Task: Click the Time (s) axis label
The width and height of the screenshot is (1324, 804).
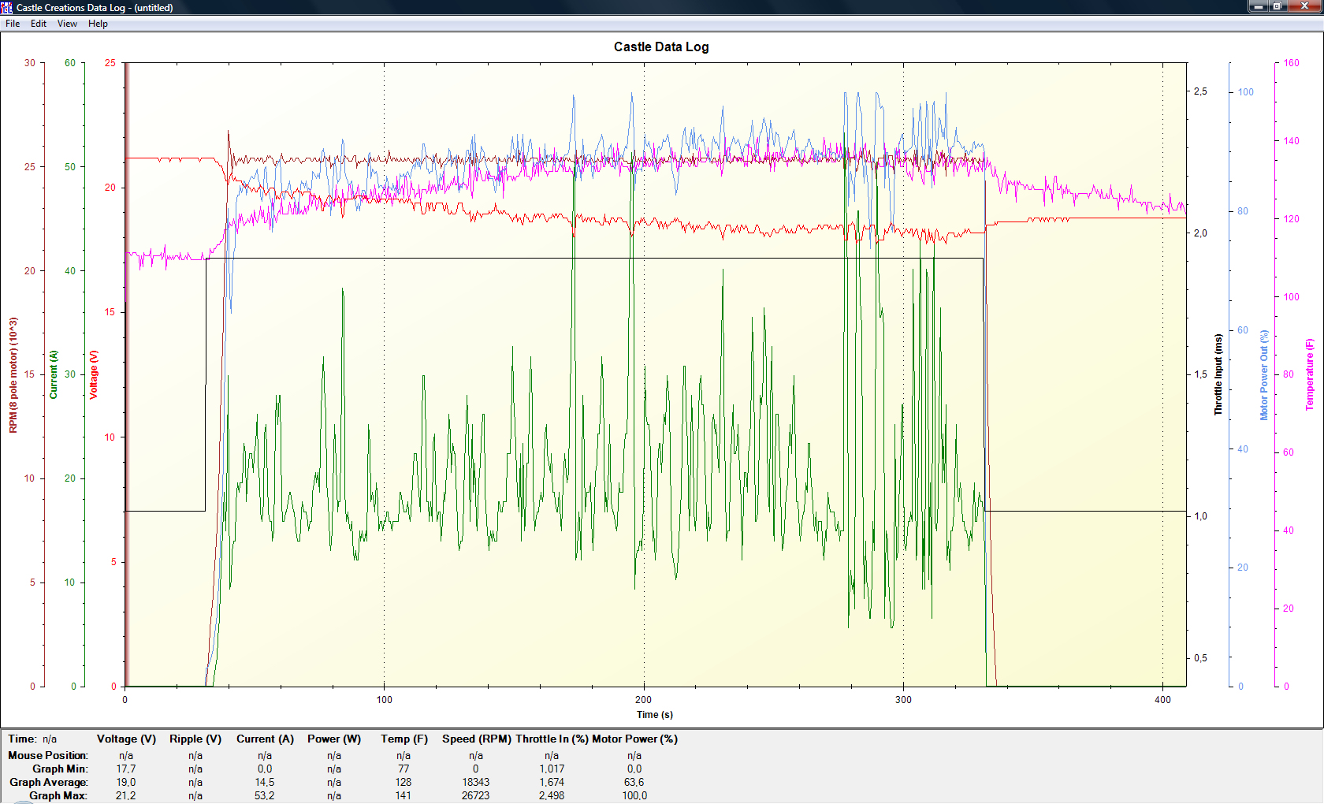Action: click(x=655, y=715)
